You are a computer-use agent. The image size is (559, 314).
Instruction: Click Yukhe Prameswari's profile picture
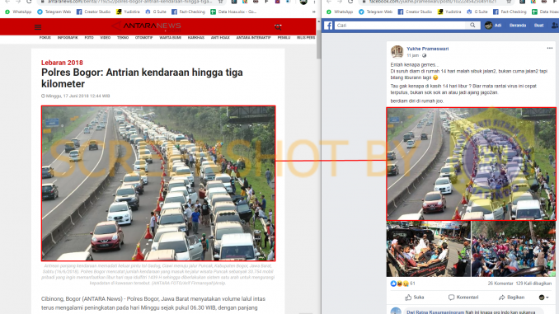point(397,52)
